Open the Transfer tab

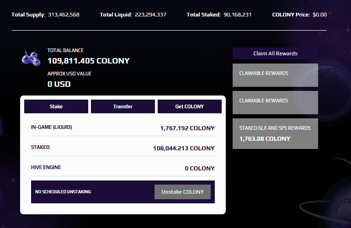123,106
